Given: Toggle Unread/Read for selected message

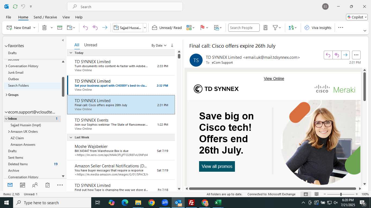Looking at the screenshot, I should click(167, 28).
